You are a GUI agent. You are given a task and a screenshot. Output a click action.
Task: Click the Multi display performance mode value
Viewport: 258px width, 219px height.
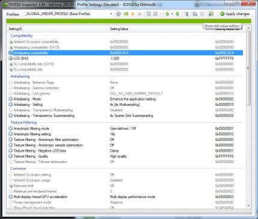[x=133, y=197]
